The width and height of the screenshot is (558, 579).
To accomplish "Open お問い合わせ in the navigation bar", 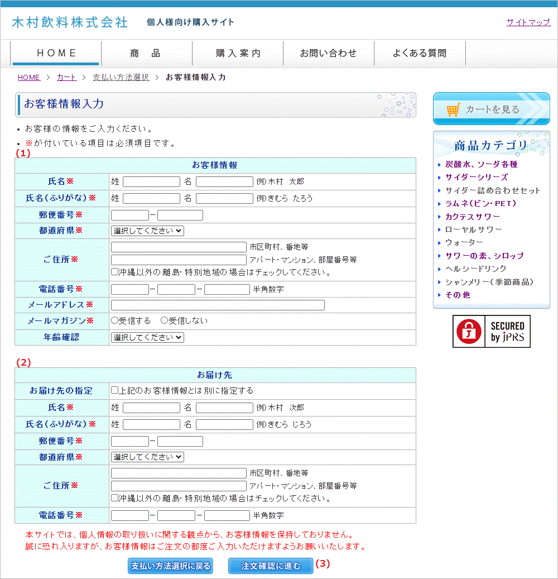I will [x=328, y=54].
